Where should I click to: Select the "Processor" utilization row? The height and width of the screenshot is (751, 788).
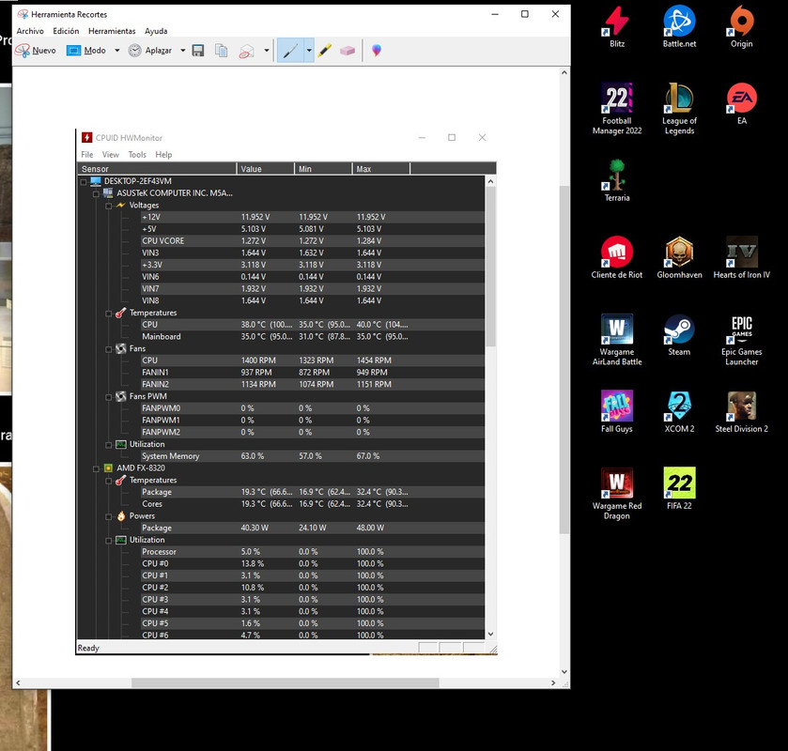pos(313,552)
